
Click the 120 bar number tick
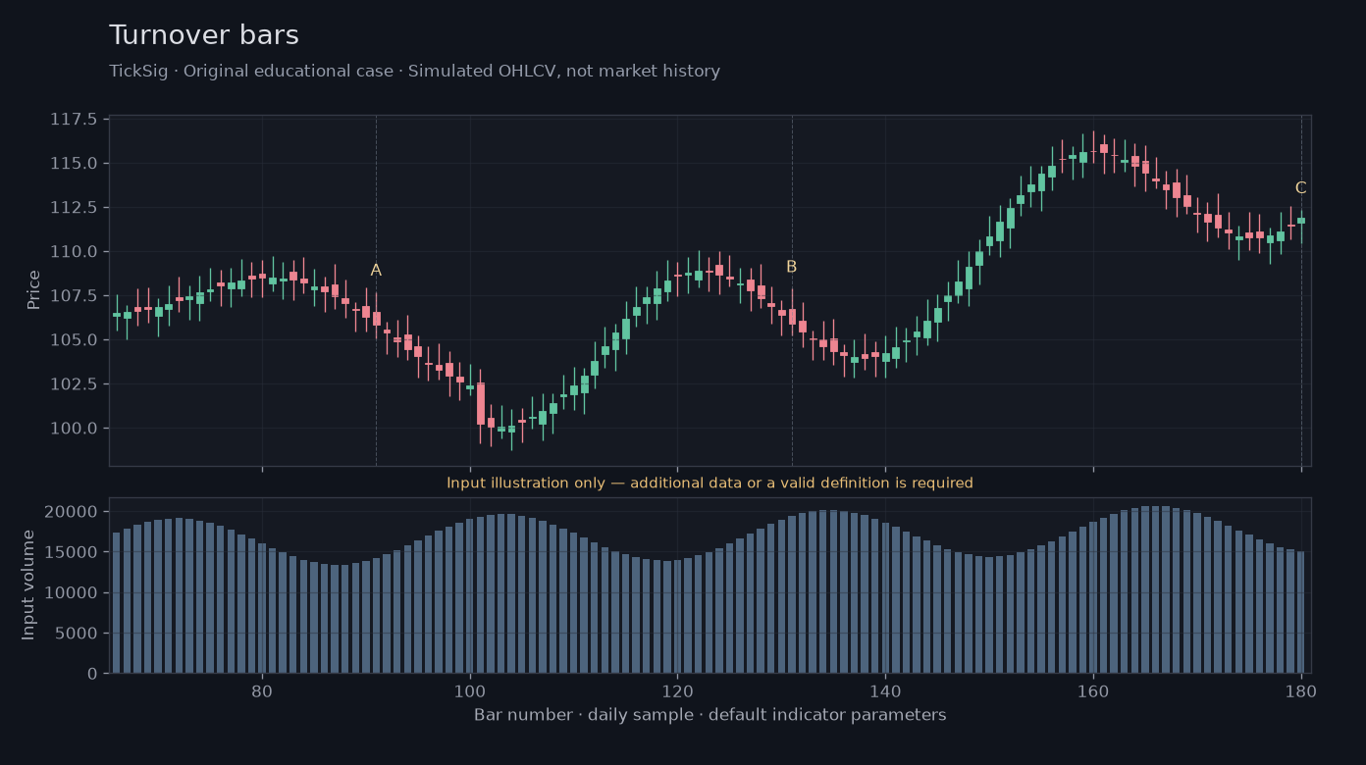pos(677,690)
